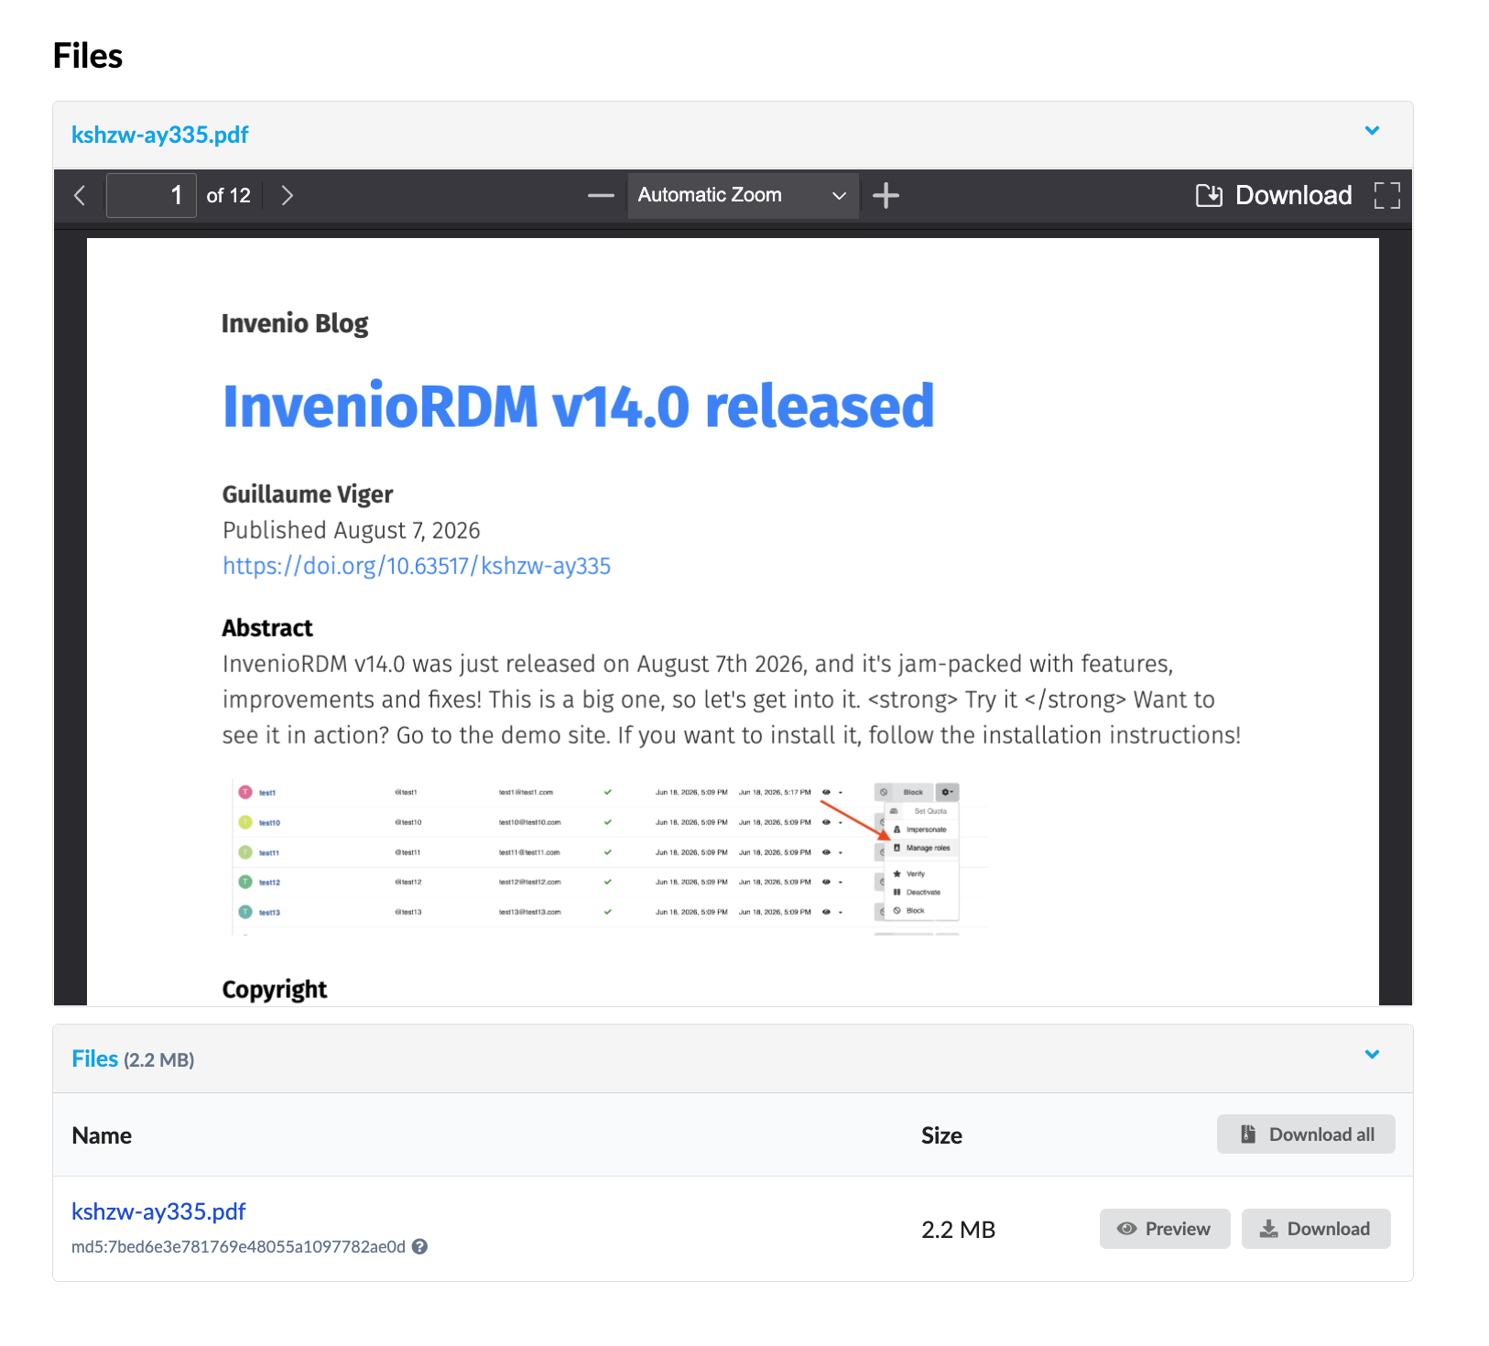Go to next PDF page arrow
Image resolution: width=1489 pixels, height=1346 pixels.
pos(288,195)
